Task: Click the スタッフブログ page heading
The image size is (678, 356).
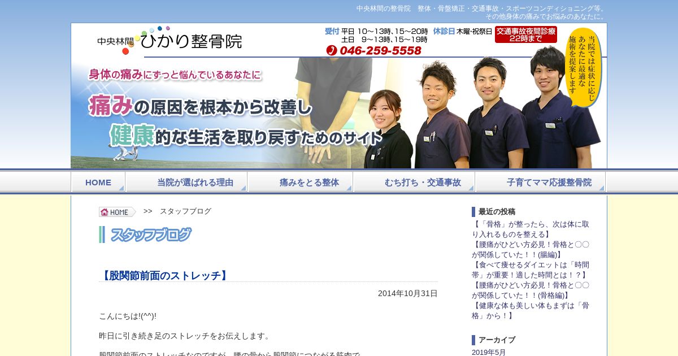Action: (x=150, y=235)
